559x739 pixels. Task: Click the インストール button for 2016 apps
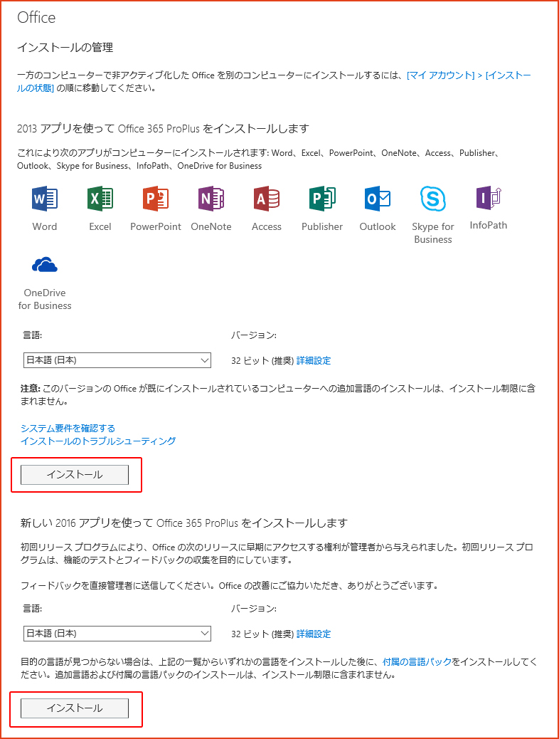click(75, 708)
